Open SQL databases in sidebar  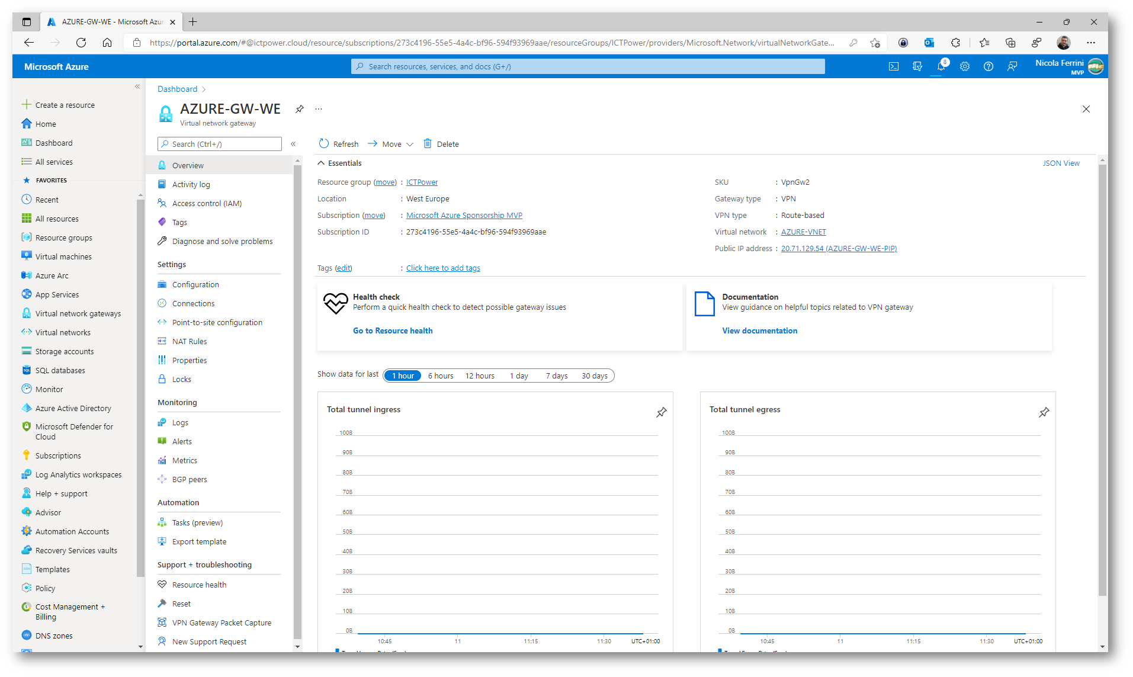tap(60, 370)
